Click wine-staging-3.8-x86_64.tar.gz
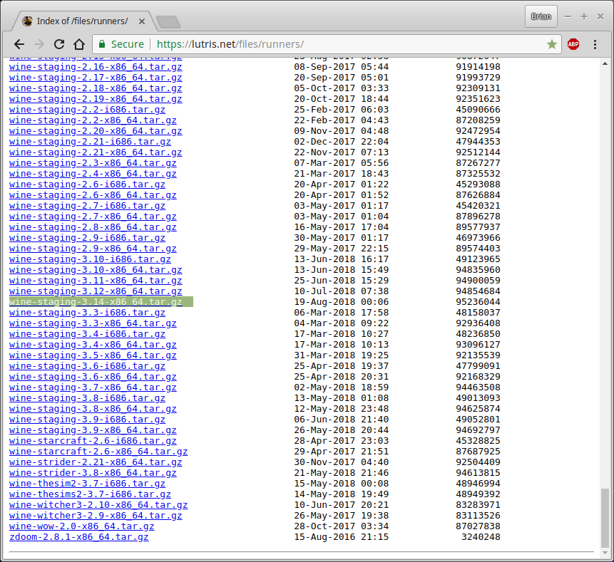 click(x=93, y=409)
